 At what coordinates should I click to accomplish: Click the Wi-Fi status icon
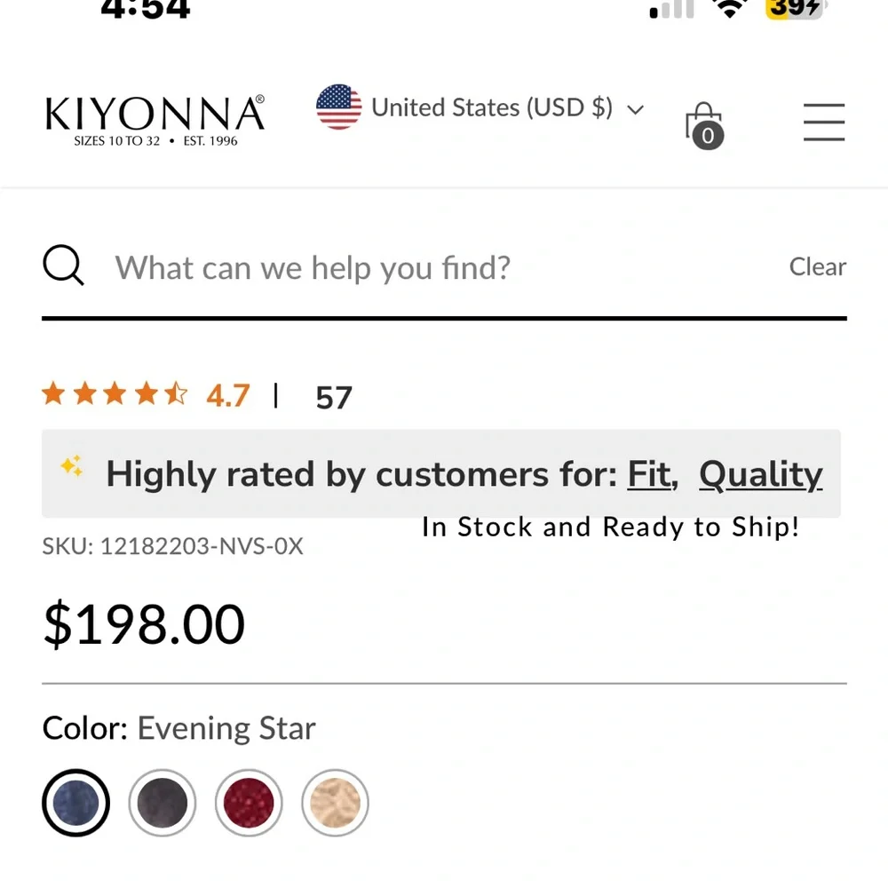click(728, 9)
